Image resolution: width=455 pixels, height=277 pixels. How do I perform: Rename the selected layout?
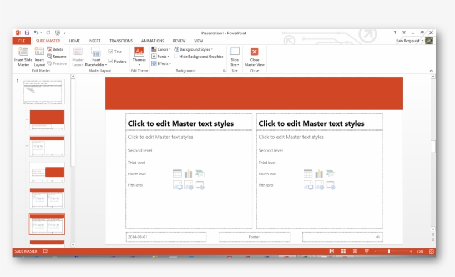pos(57,56)
